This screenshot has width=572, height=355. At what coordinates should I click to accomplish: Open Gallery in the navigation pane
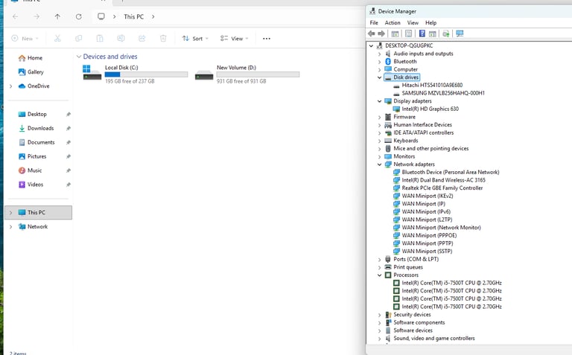35,72
